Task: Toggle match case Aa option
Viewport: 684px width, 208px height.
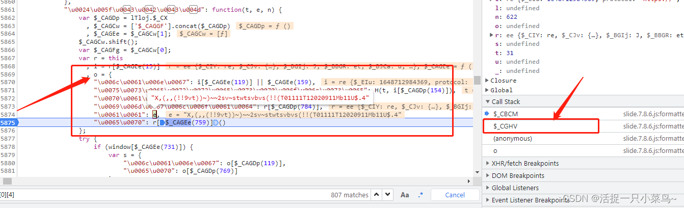Action: click(x=405, y=195)
